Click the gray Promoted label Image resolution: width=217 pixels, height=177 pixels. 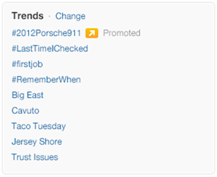click(x=122, y=33)
